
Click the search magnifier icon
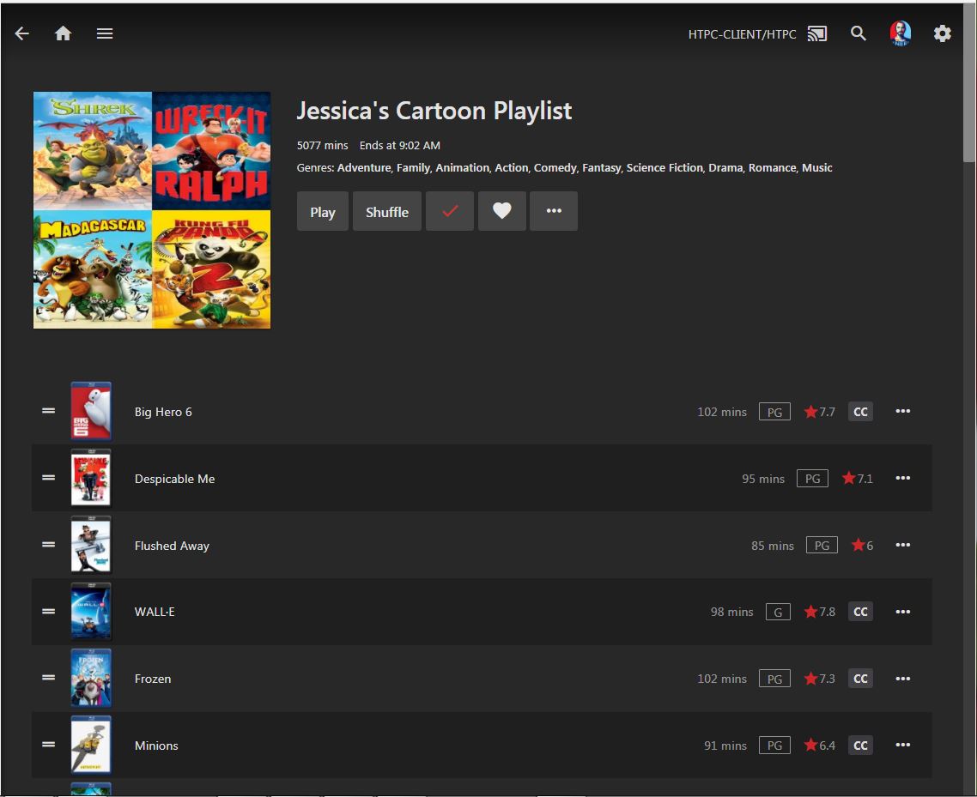click(x=858, y=33)
